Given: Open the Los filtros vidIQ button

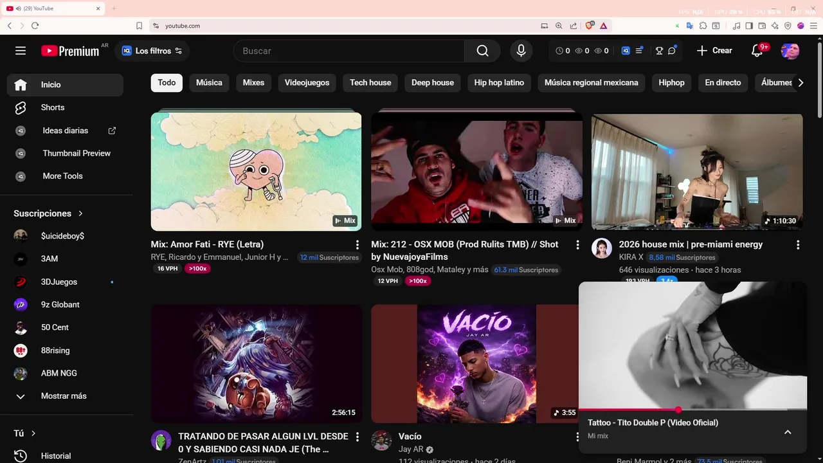Looking at the screenshot, I should [x=152, y=51].
